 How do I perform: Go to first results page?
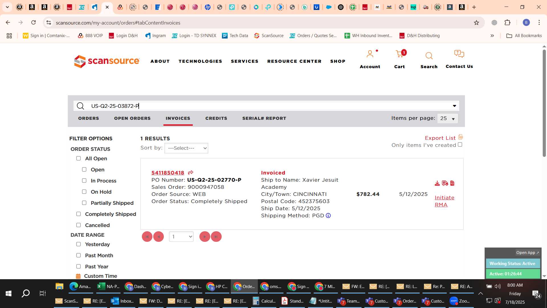pos(147,237)
